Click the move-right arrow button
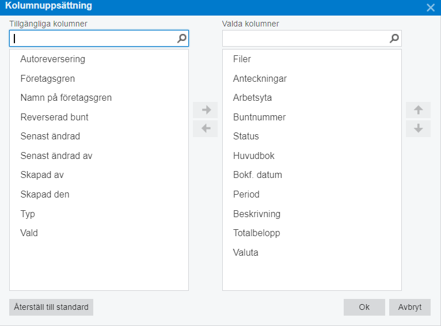This screenshot has height=326, width=441. tap(205, 109)
